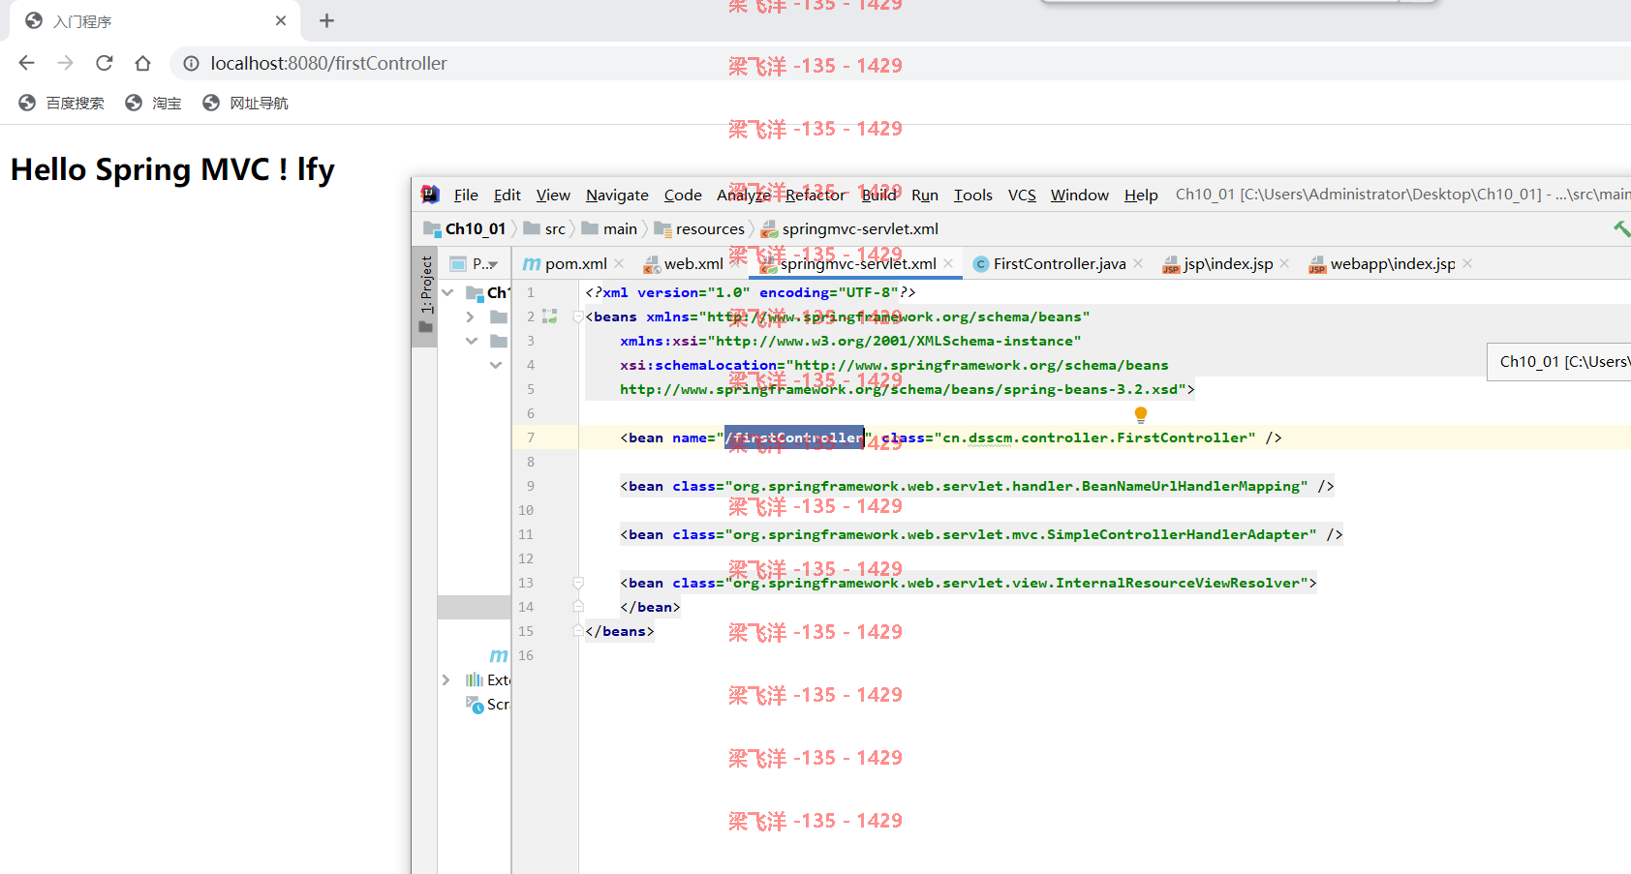Image resolution: width=1631 pixels, height=874 pixels.
Task: Open the File menu in IntelliJ
Action: coord(466,195)
